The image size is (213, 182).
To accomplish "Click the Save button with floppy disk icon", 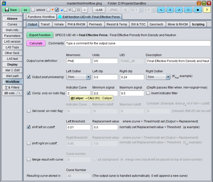I will (11, 10).
